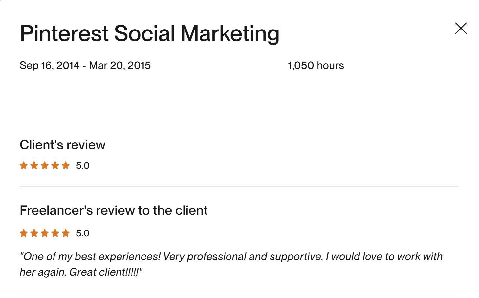Click the first star in Freelancer's review

24,233
